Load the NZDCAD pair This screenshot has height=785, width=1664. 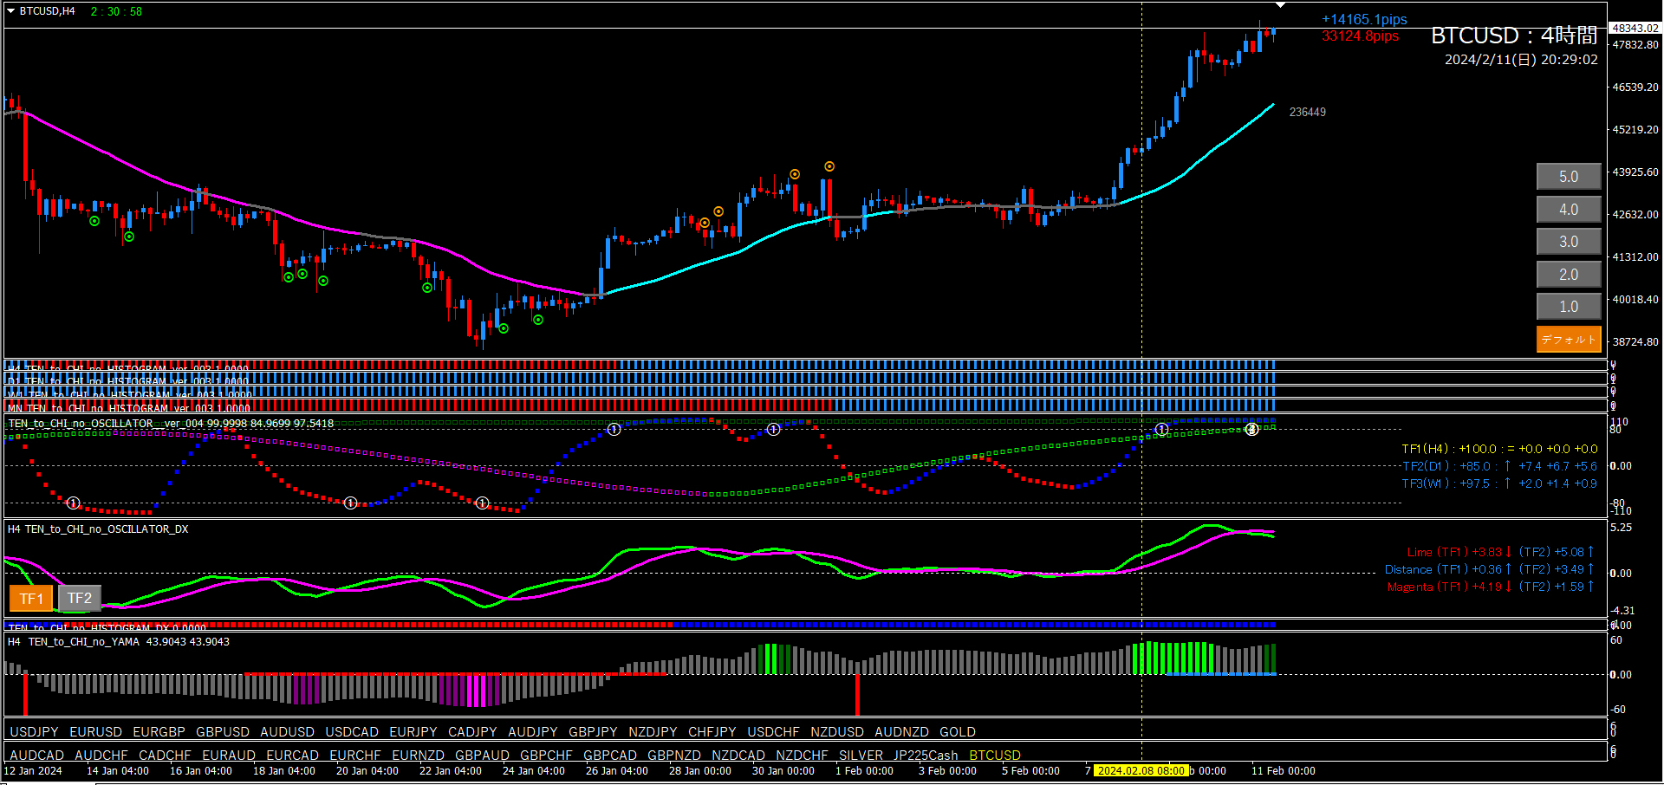tap(738, 756)
